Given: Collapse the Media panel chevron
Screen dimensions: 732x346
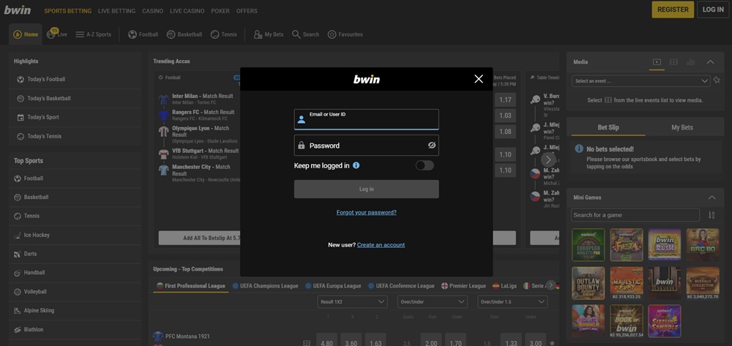Looking at the screenshot, I should coord(710,62).
